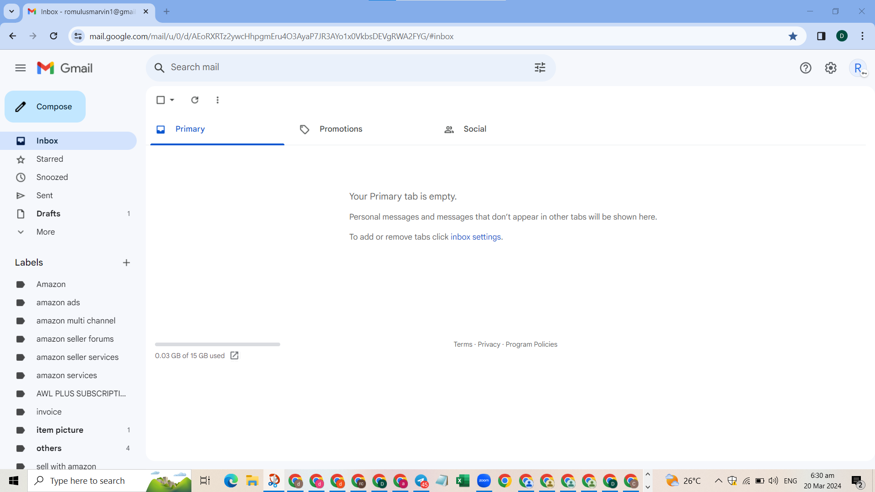The image size is (875, 492).
Task: Open the amazon seller forums label
Action: pyautogui.click(x=68, y=339)
